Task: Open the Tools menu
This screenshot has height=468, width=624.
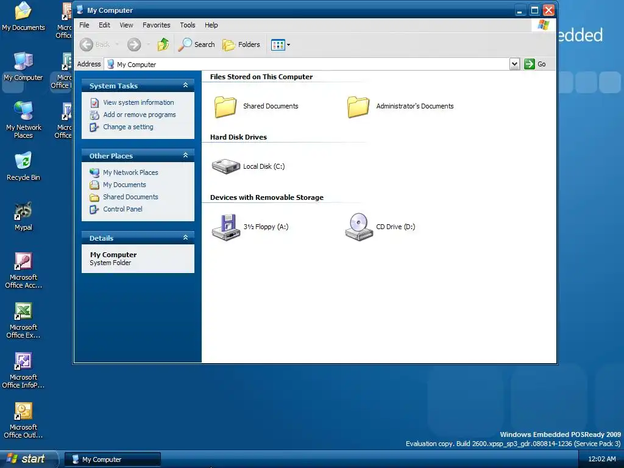Action: point(188,25)
